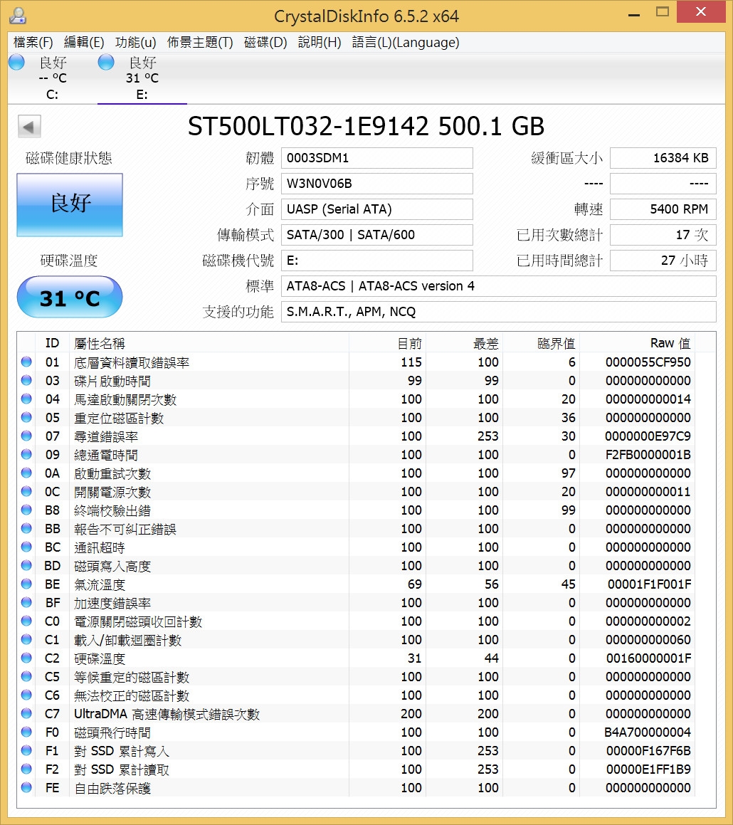Click status icon for attribute C2

tap(26, 658)
